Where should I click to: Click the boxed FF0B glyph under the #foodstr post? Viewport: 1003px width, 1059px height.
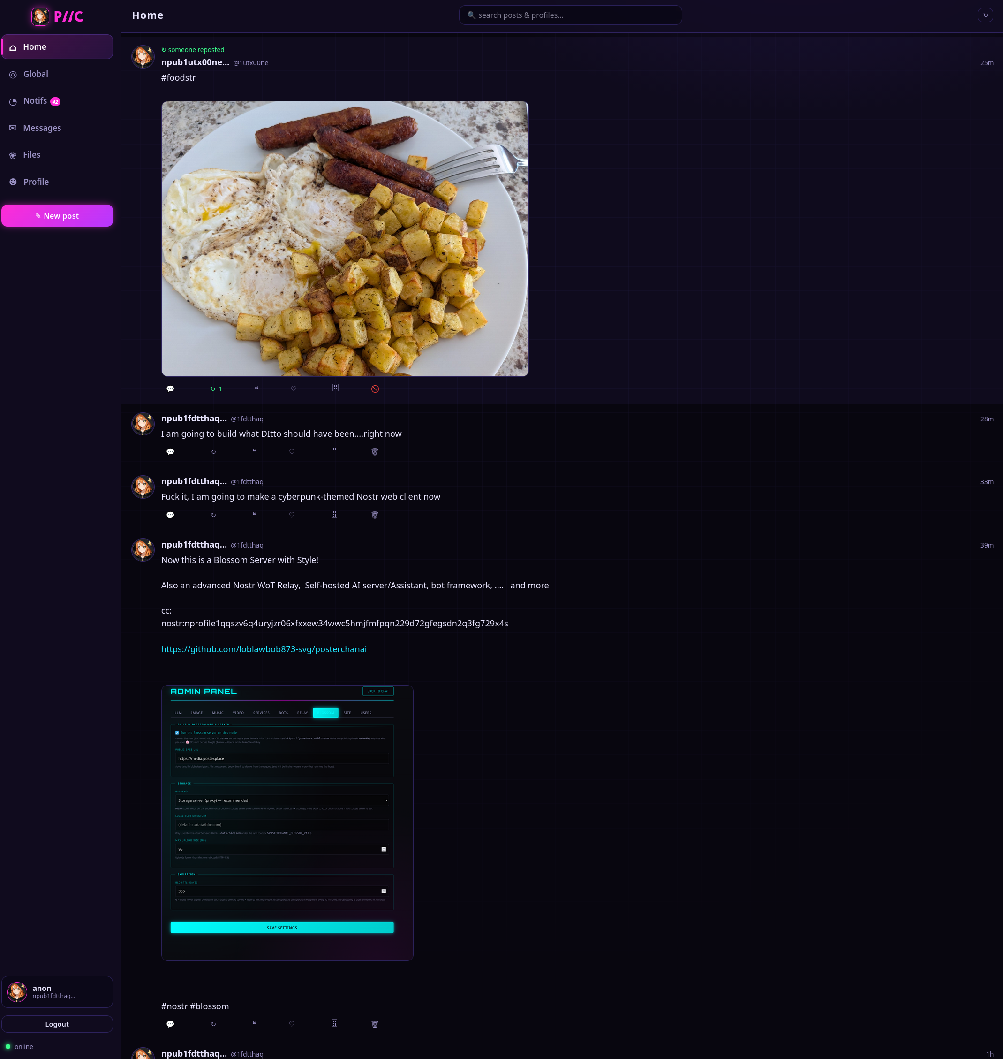[x=335, y=388]
